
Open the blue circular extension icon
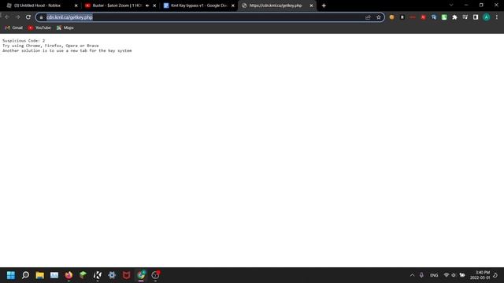tap(434, 17)
